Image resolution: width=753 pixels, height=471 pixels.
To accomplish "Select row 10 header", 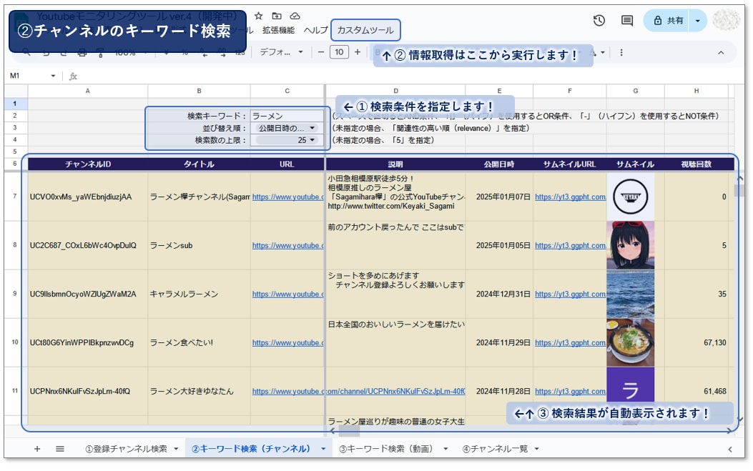I will [15, 343].
